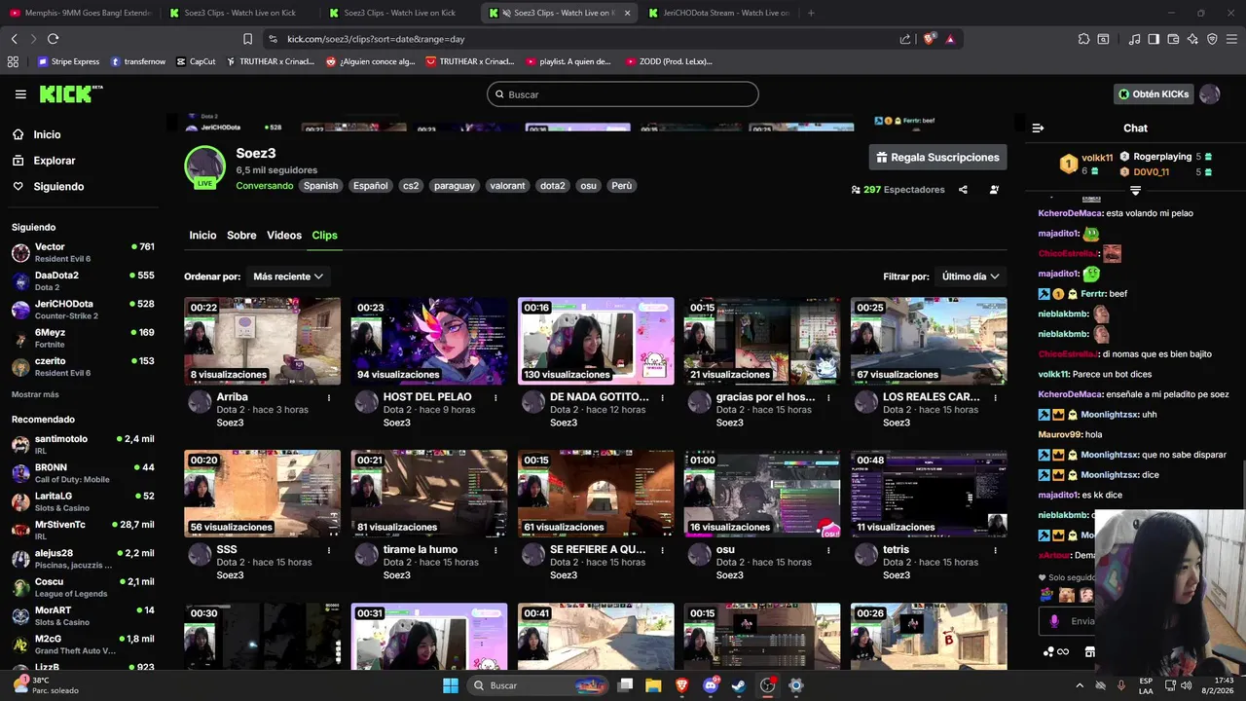Image resolution: width=1246 pixels, height=701 pixels.
Task: Open DaaDota2 channel in Siguiendo list
Action: 83,281
